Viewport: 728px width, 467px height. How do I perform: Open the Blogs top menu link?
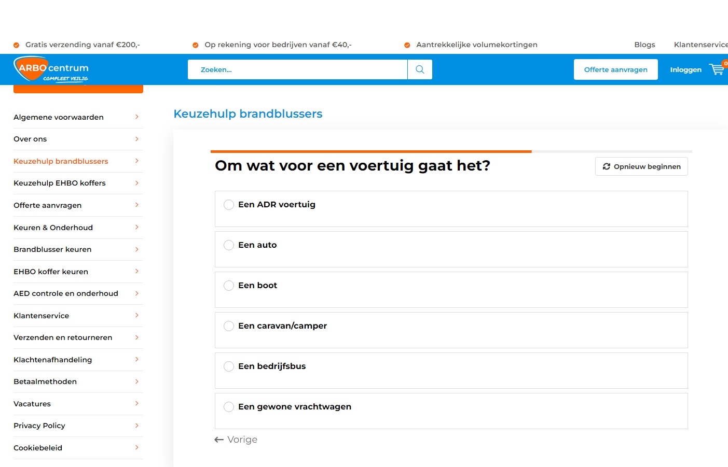pyautogui.click(x=644, y=45)
